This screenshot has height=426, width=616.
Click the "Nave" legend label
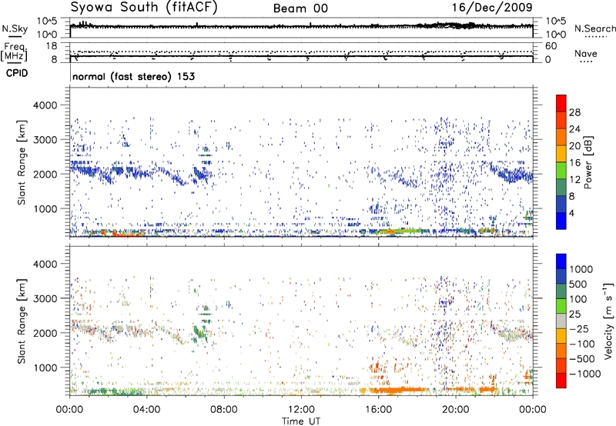click(x=586, y=54)
